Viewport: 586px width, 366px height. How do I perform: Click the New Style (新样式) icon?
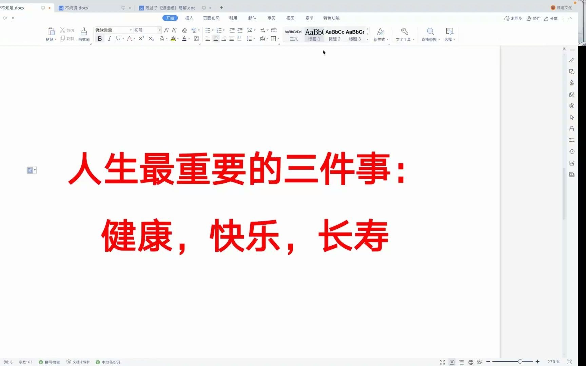(x=381, y=32)
